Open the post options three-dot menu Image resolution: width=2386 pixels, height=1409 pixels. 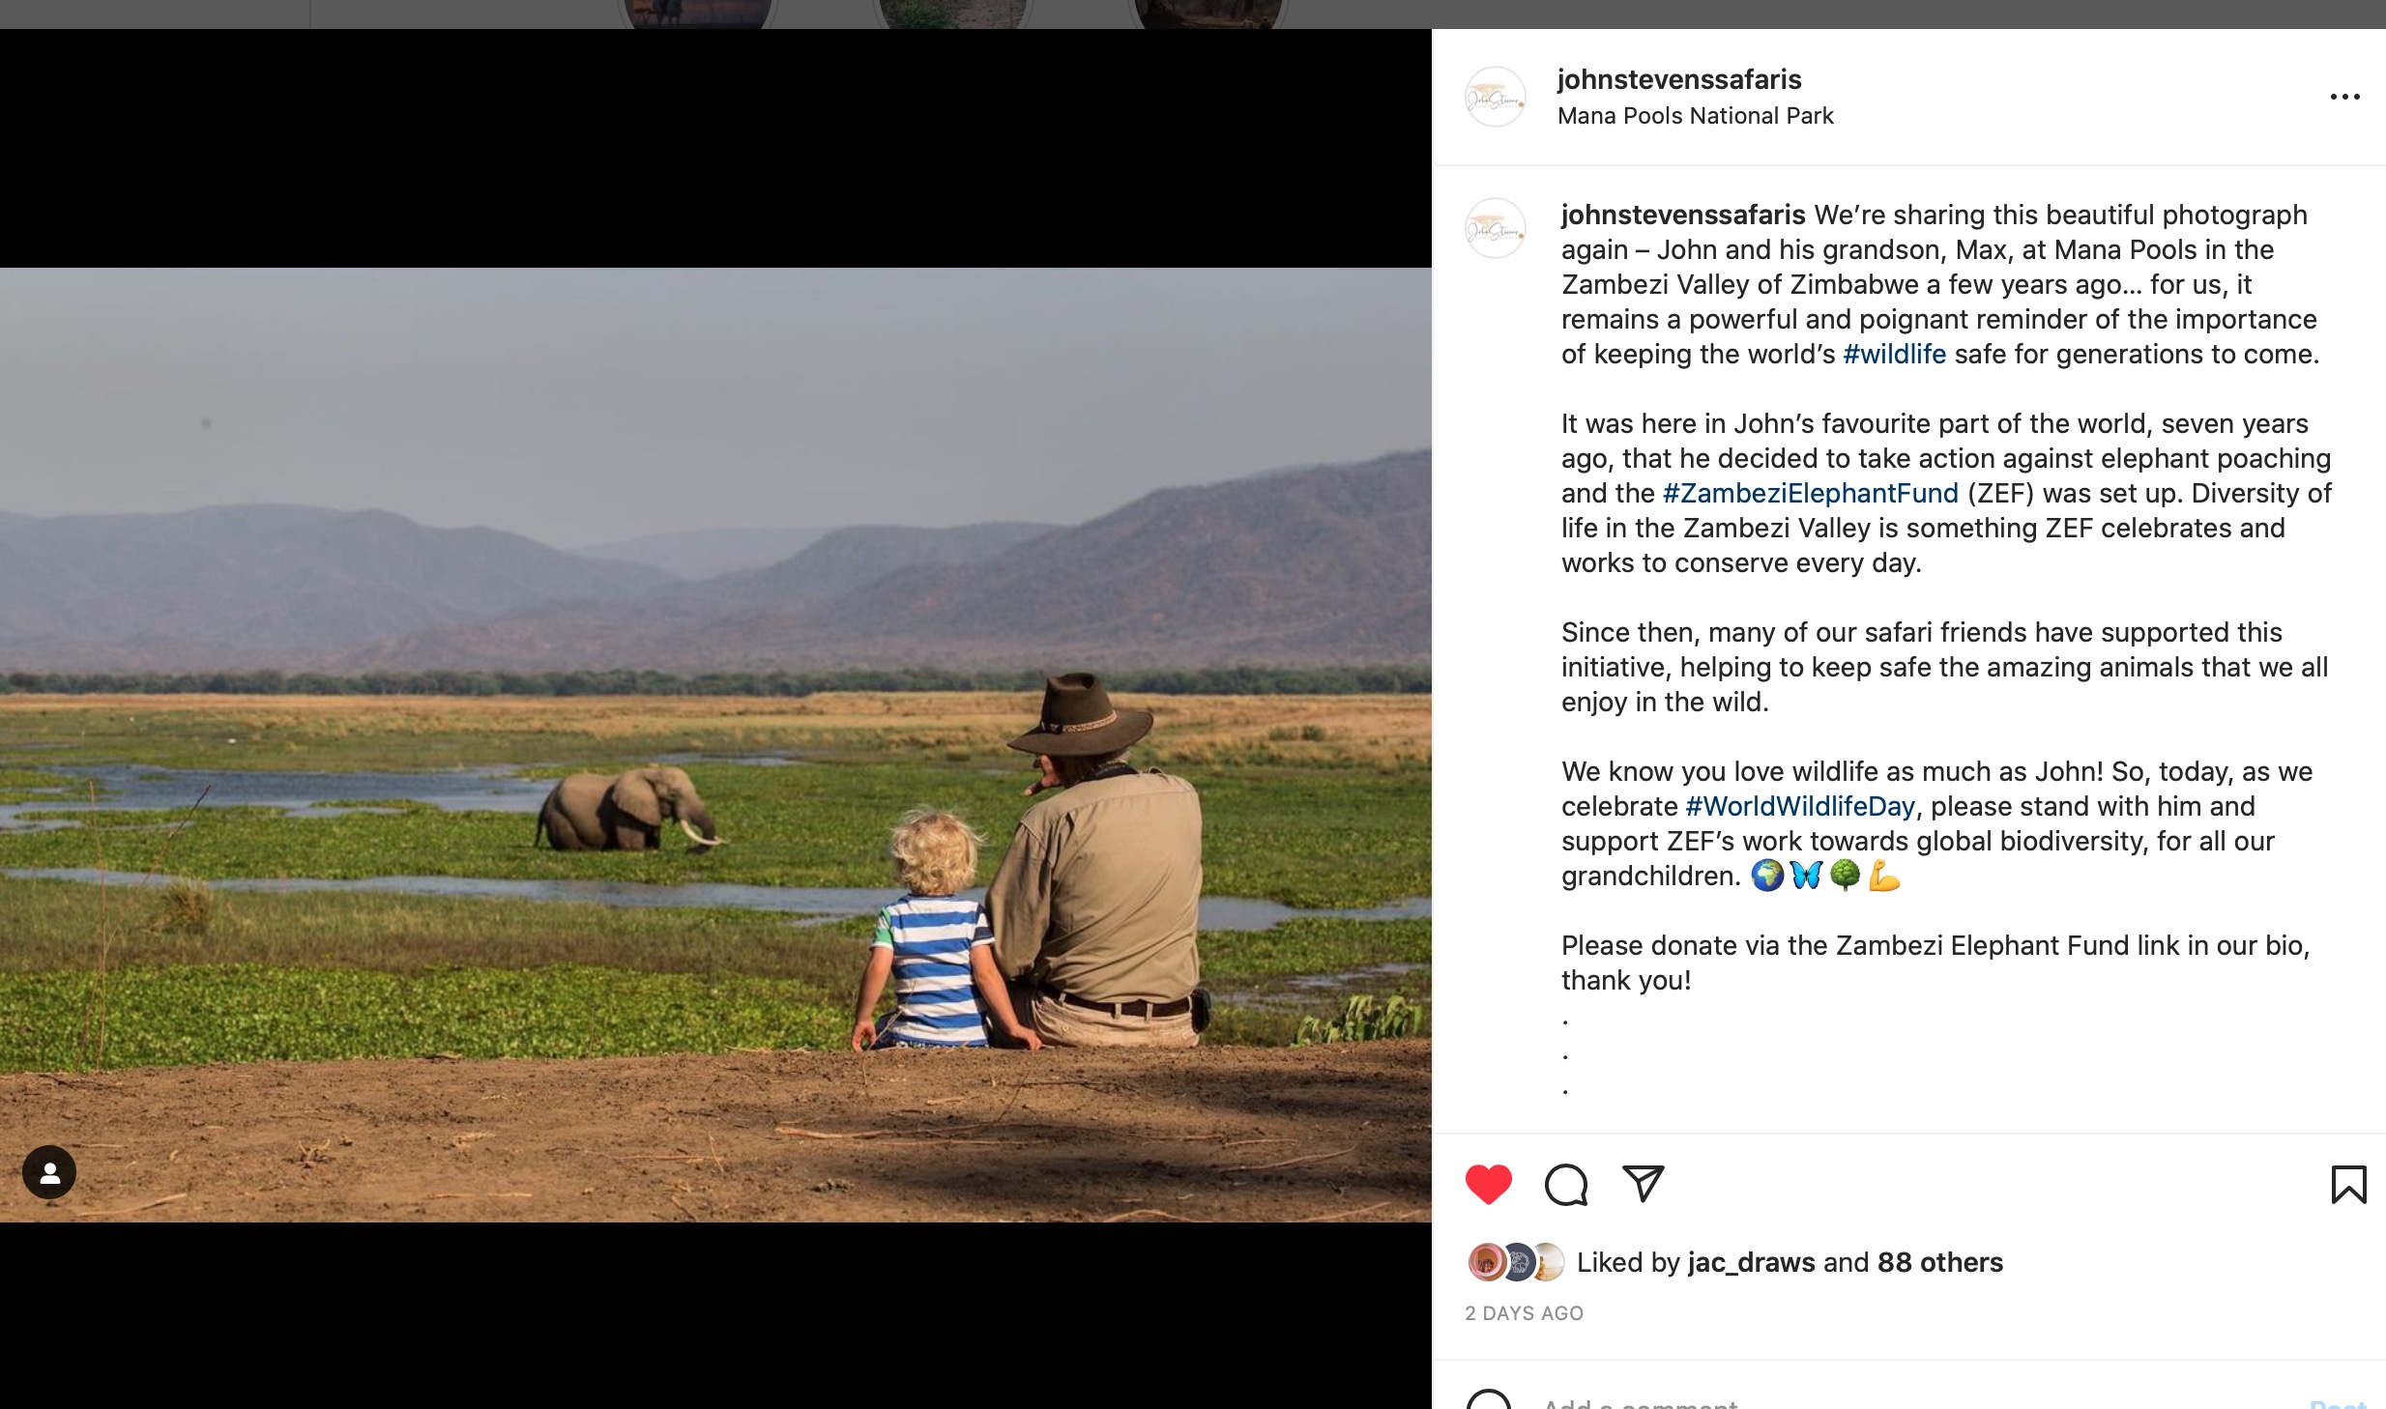[x=2343, y=95]
